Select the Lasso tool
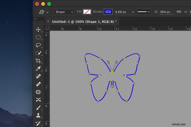The image size is (191, 127). [38, 45]
